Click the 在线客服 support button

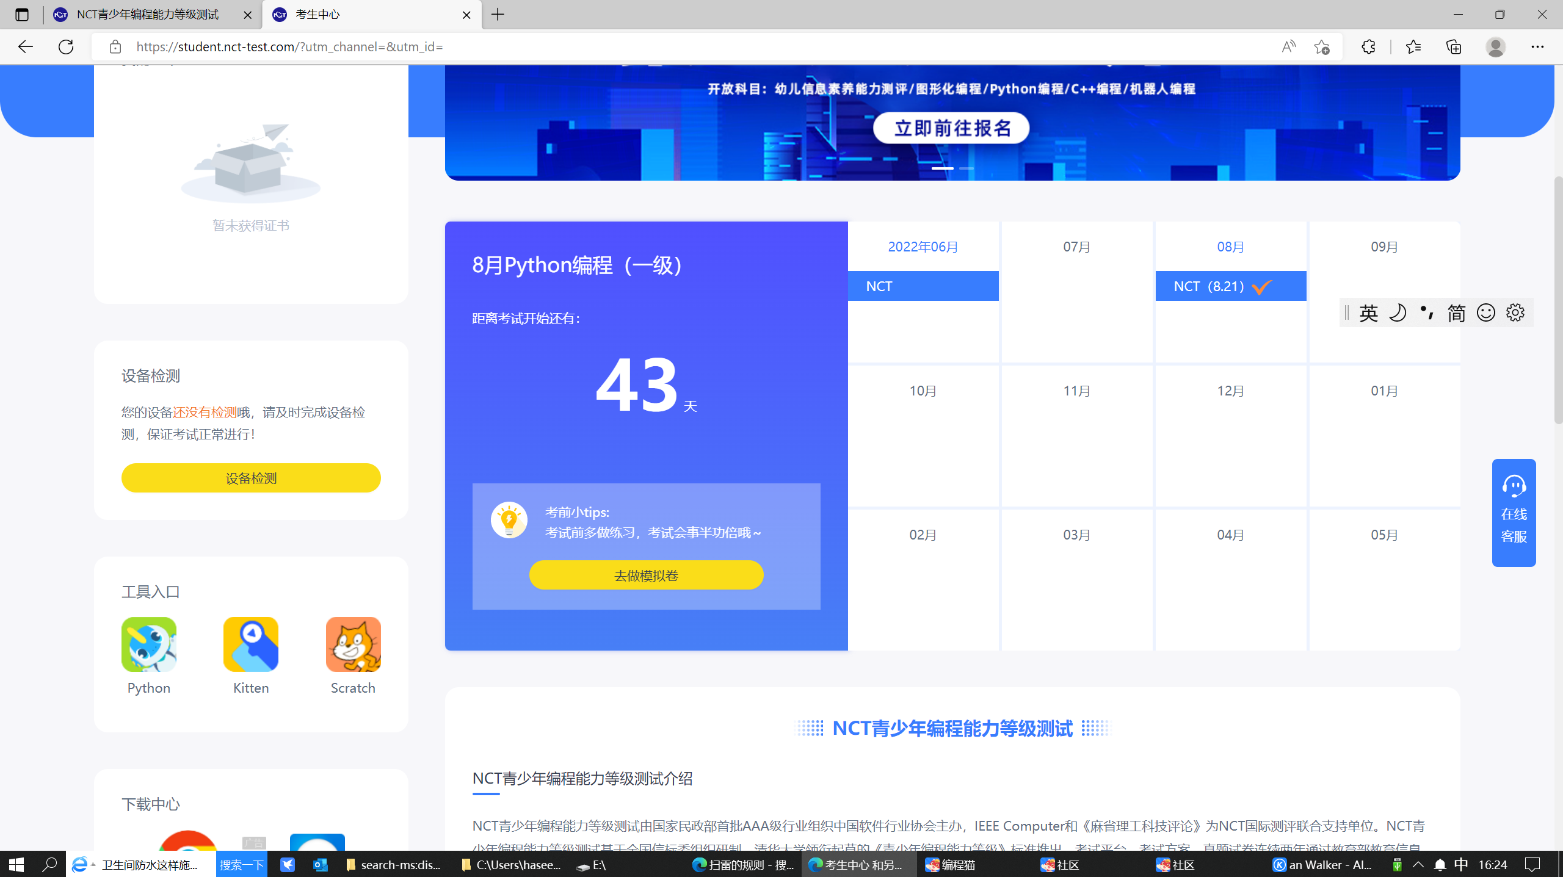pyautogui.click(x=1514, y=513)
